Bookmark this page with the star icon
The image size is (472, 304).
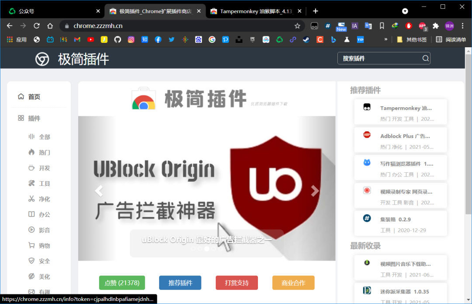pos(298,26)
